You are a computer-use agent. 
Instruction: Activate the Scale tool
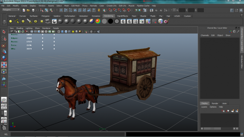[x=4, y=65]
